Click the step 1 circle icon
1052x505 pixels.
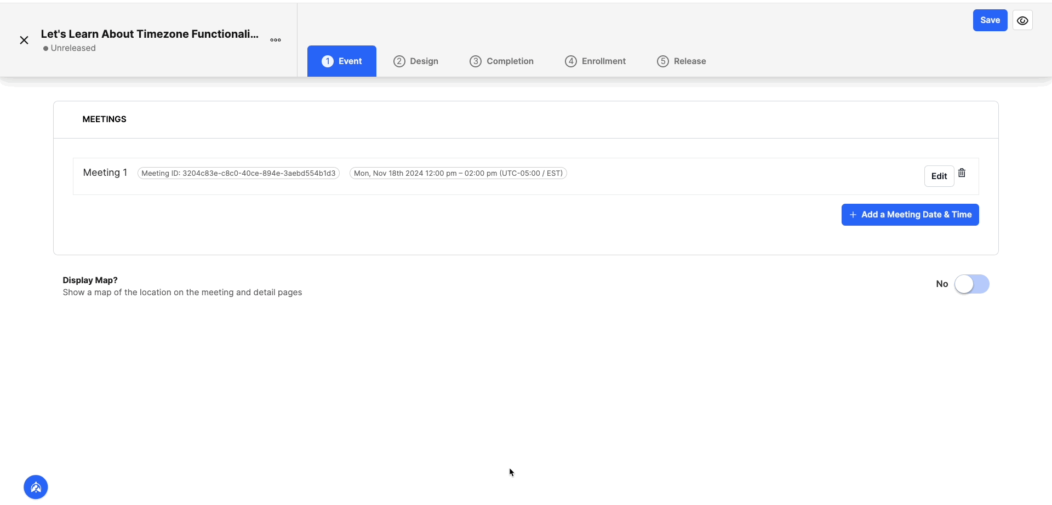327,61
